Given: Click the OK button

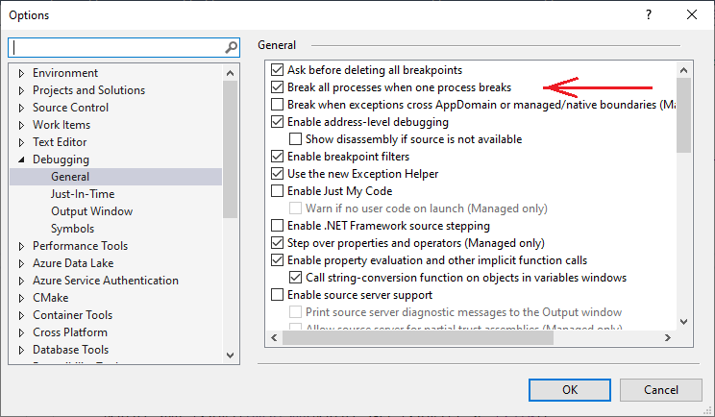Looking at the screenshot, I should click(x=570, y=389).
